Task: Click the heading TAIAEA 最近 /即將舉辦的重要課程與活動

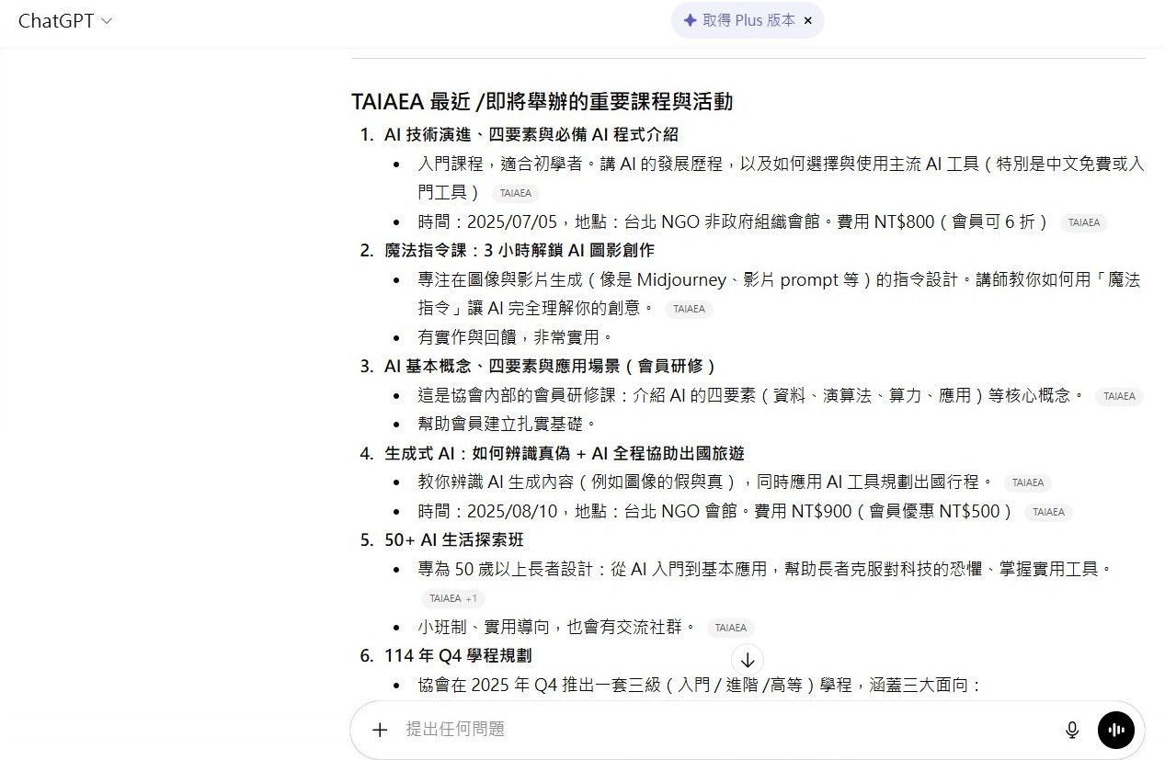Action: (542, 101)
